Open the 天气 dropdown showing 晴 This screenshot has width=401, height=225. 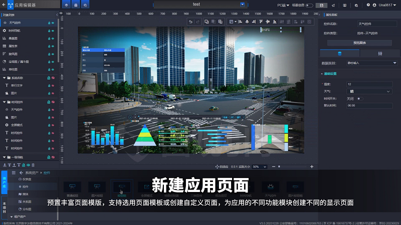coord(369,91)
